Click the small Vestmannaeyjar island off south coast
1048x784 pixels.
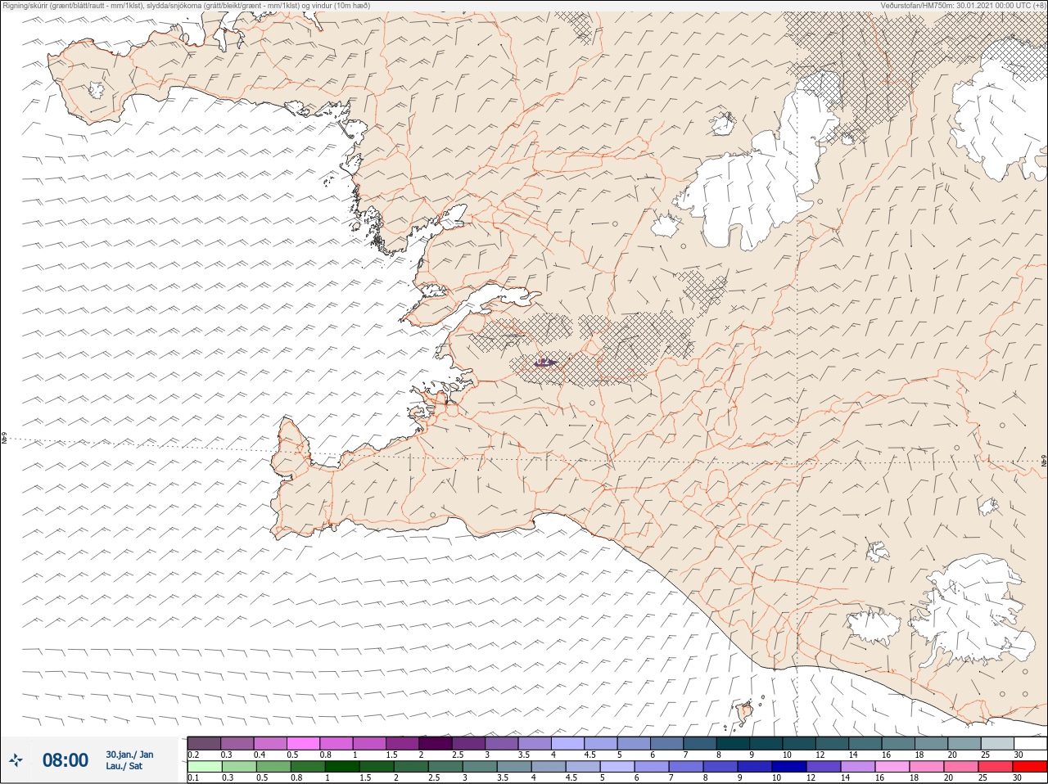[745, 713]
